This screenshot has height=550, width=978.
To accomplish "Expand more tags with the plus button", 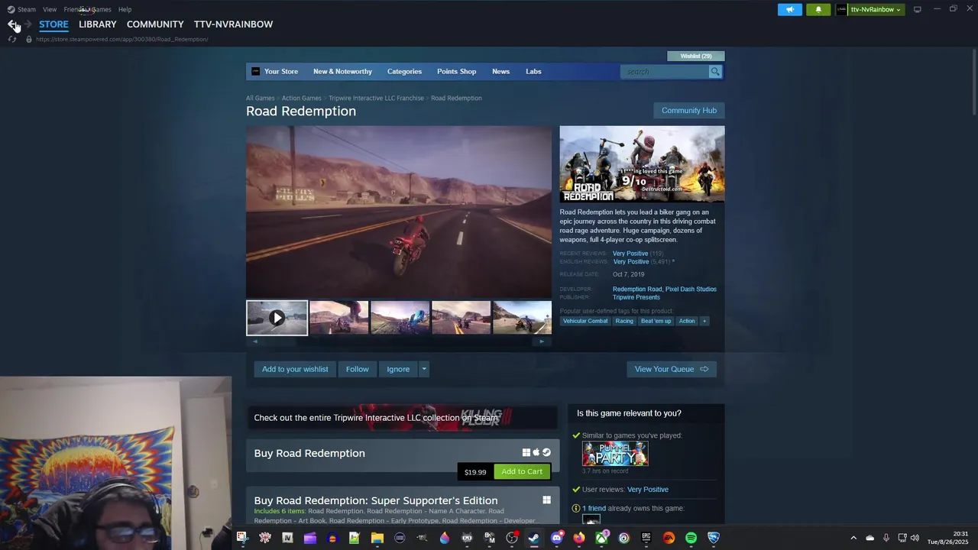I will coord(704,321).
